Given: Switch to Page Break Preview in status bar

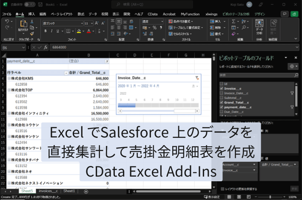Looking at the screenshot, I should [x=249, y=197].
